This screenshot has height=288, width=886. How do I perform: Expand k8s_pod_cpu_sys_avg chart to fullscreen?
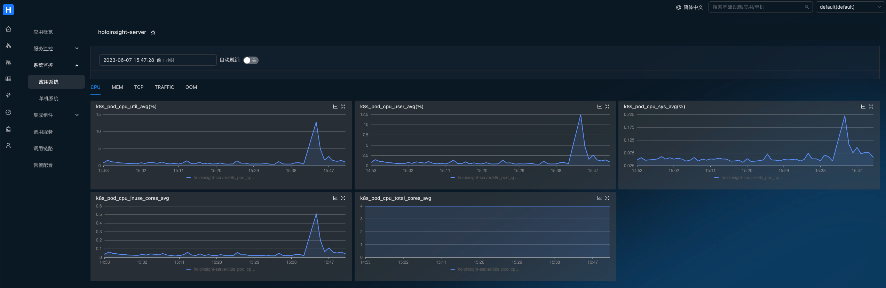(871, 107)
